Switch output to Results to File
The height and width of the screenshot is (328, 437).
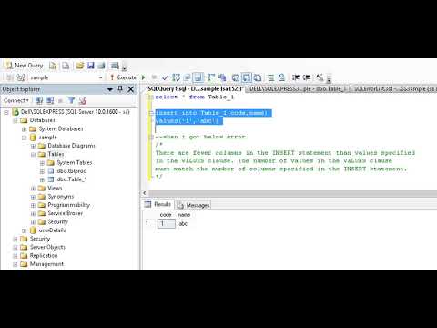click(258, 77)
